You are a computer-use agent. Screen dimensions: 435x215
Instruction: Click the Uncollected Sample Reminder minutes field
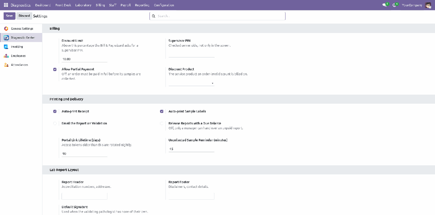(x=192, y=149)
